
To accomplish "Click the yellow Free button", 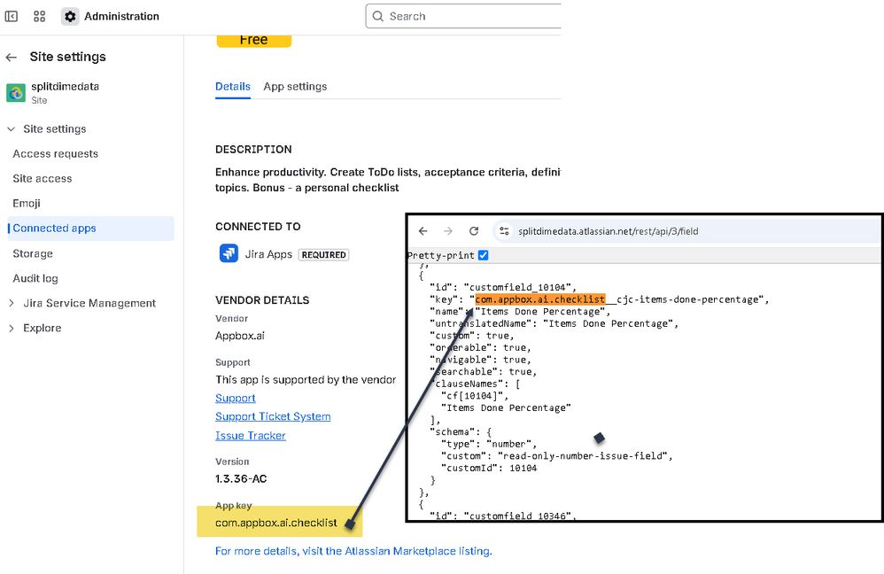I will point(253,40).
